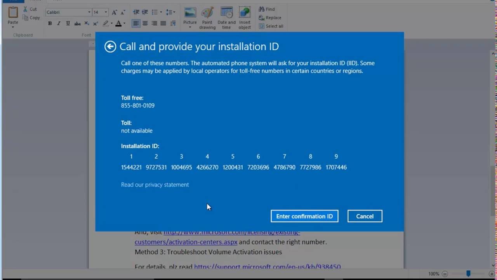Open the font size 14 dropdown

tap(106, 12)
